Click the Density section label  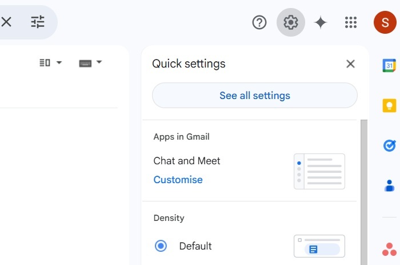[169, 218]
